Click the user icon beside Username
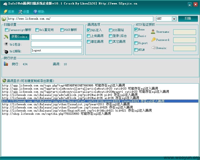Screen dimensions: 200x160 [153, 32]
